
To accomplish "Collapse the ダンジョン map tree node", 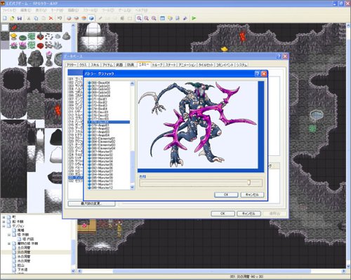I will [x=4, y=226].
